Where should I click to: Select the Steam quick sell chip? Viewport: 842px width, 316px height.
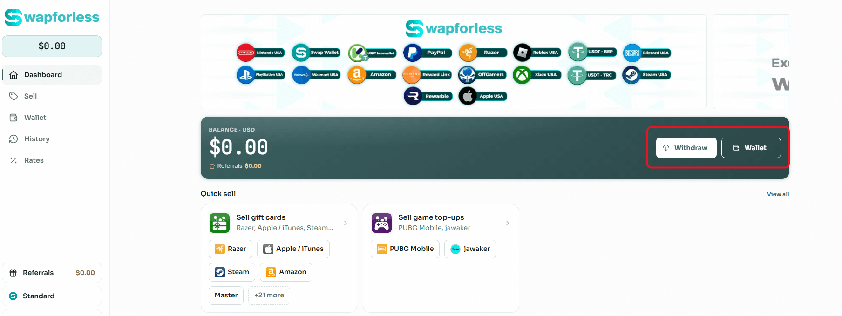point(232,272)
